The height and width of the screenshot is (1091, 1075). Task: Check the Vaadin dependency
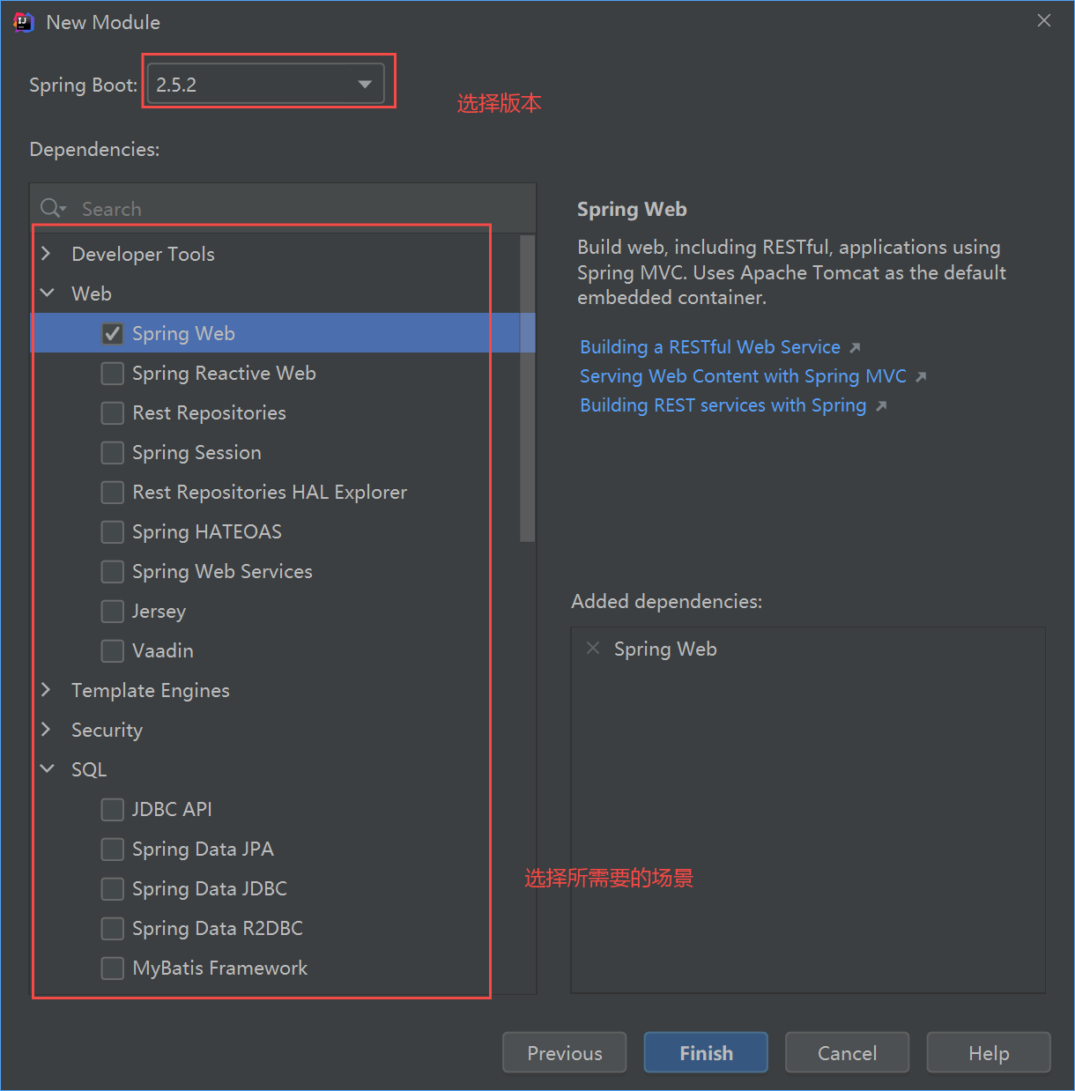(112, 650)
